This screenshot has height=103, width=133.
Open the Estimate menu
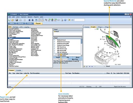coord(24,17)
